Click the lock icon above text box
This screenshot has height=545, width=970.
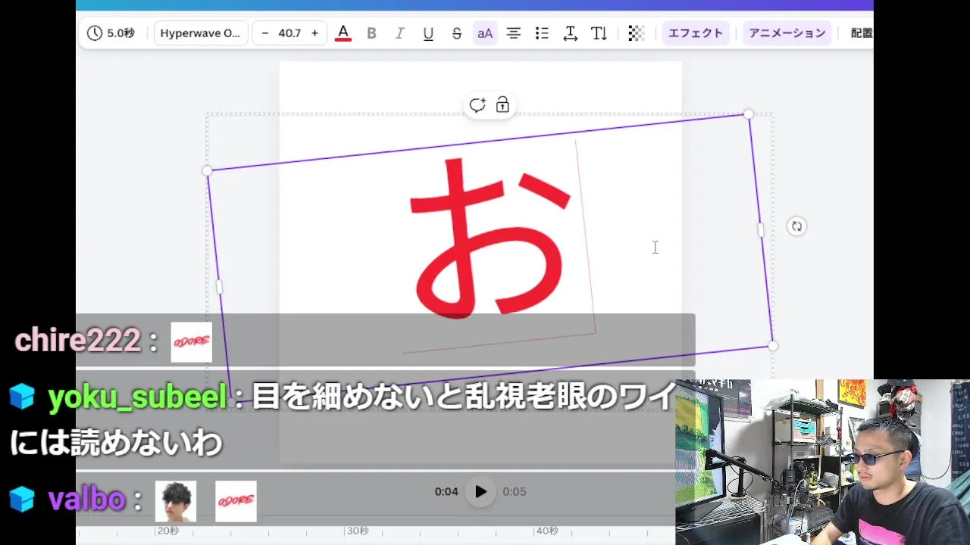(x=502, y=105)
